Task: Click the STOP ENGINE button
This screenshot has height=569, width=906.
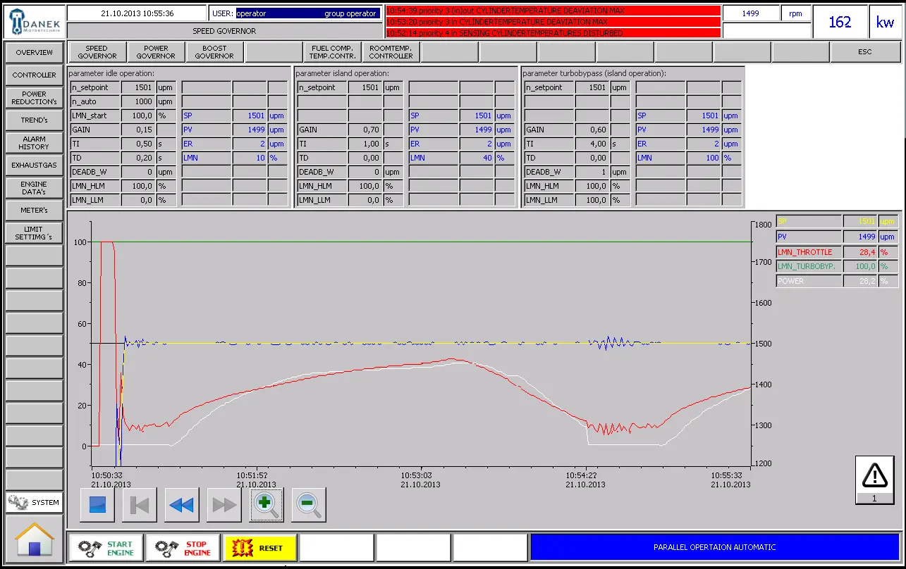Action: point(182,547)
